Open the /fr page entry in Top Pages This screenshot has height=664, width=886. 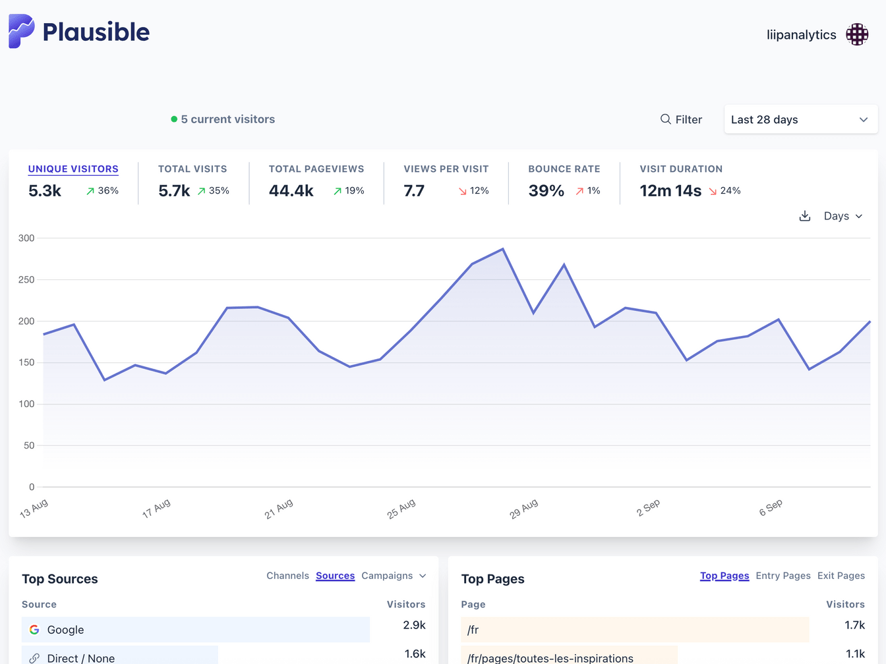[473, 629]
